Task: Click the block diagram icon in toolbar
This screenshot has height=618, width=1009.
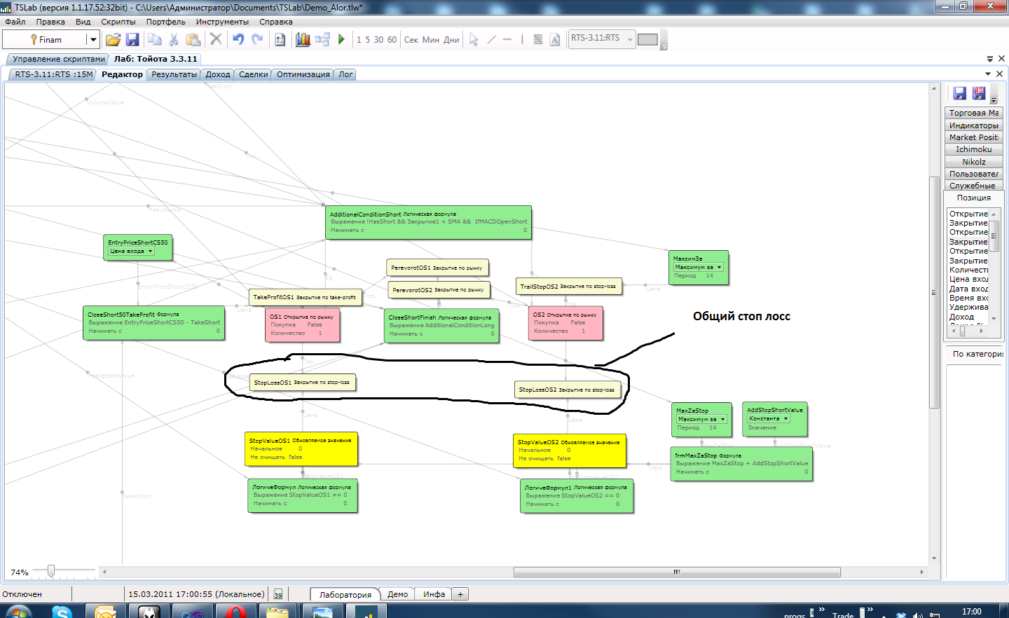Action: coord(322,39)
